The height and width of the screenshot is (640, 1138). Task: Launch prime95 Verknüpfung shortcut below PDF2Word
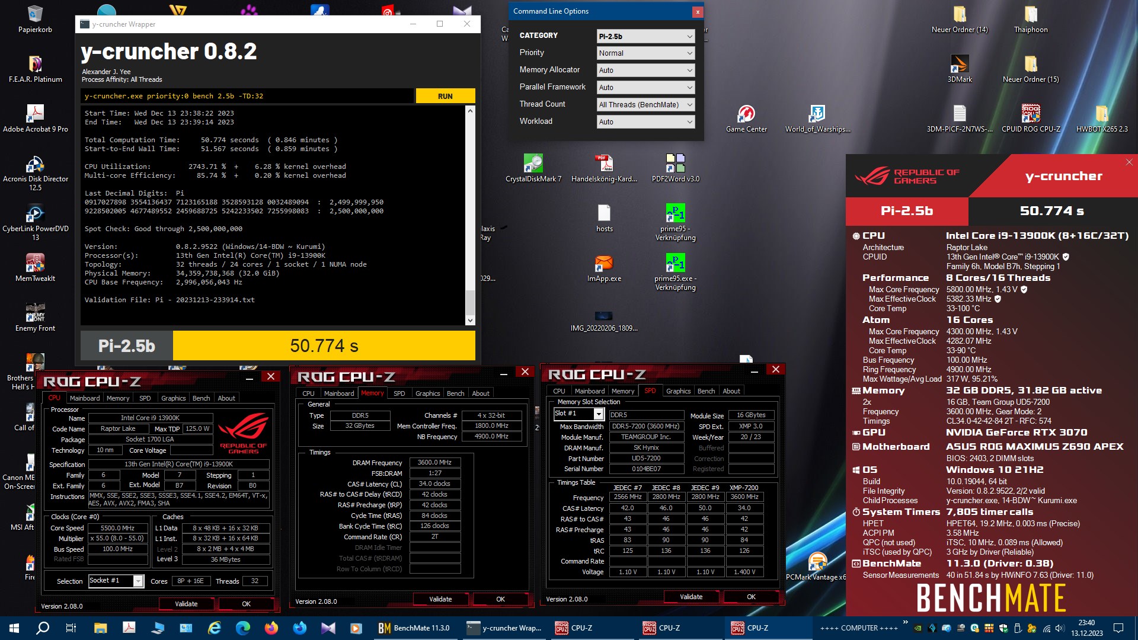[x=675, y=222]
